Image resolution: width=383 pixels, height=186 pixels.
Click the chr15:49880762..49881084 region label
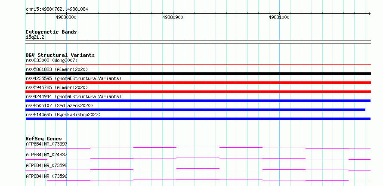tap(57, 9)
